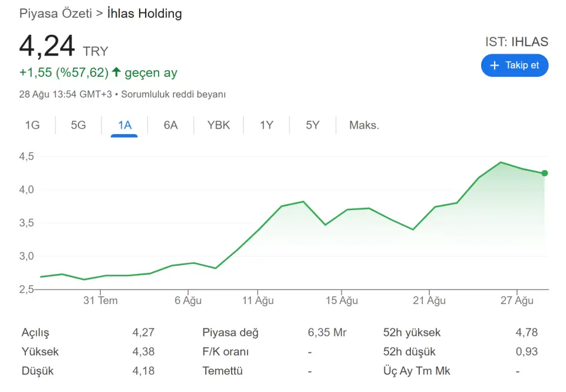Image resolution: width=566 pixels, height=392 pixels.
Task: Click the Yüksek value 4,38
Action: click(143, 351)
